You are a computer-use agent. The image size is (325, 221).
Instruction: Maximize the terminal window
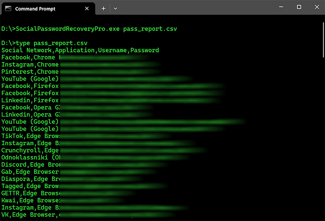tap(299, 7)
